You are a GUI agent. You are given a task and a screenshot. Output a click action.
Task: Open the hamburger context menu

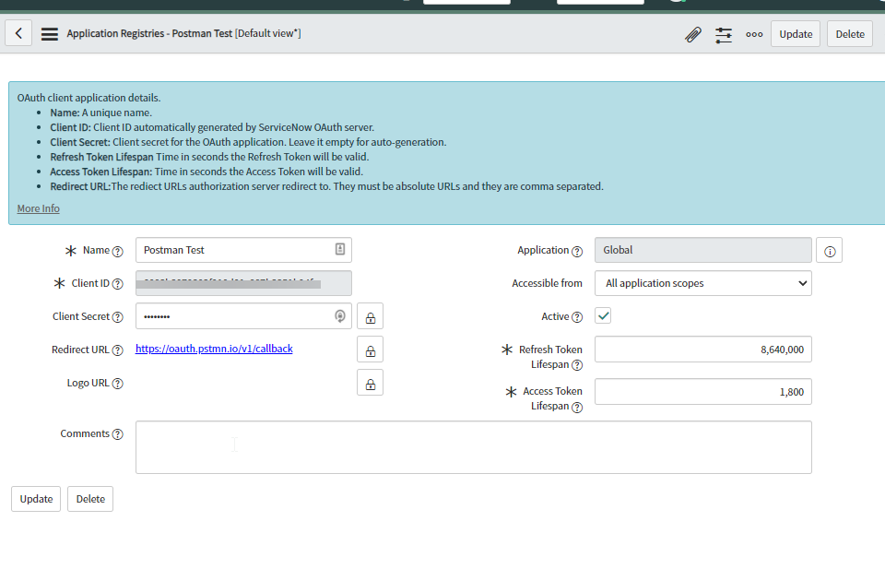pos(50,34)
